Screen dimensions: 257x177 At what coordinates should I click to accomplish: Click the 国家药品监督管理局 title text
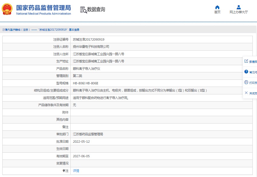tap(44, 8)
